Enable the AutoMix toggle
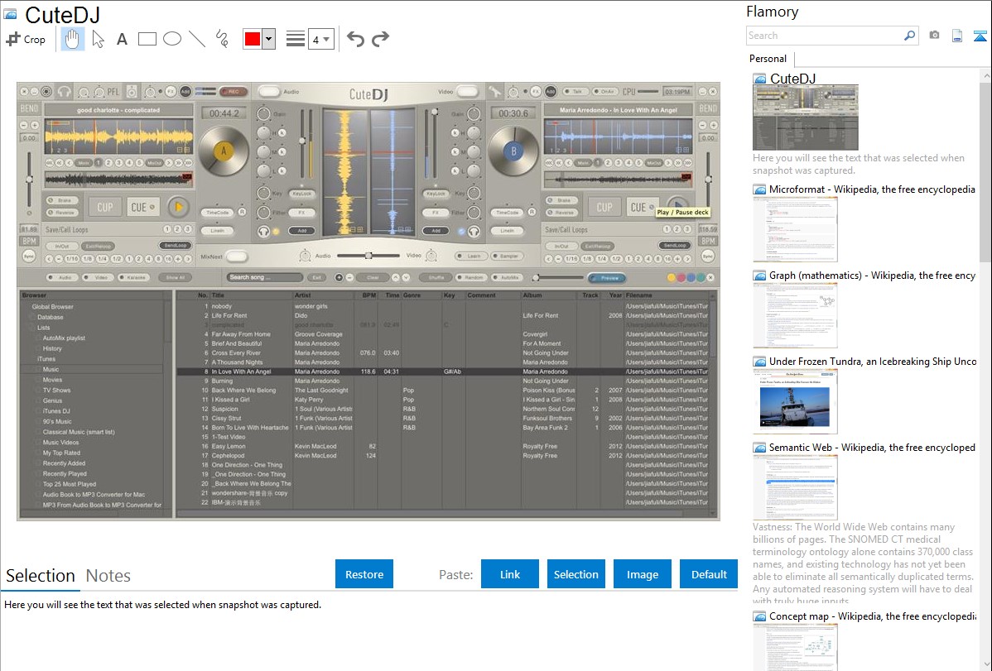Screen dimensions: 992x671 (x=507, y=278)
